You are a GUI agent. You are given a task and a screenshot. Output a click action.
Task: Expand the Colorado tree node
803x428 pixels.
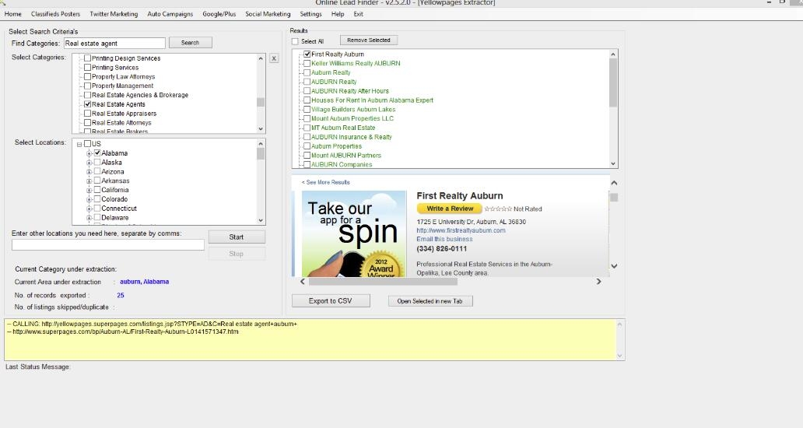[89, 199]
